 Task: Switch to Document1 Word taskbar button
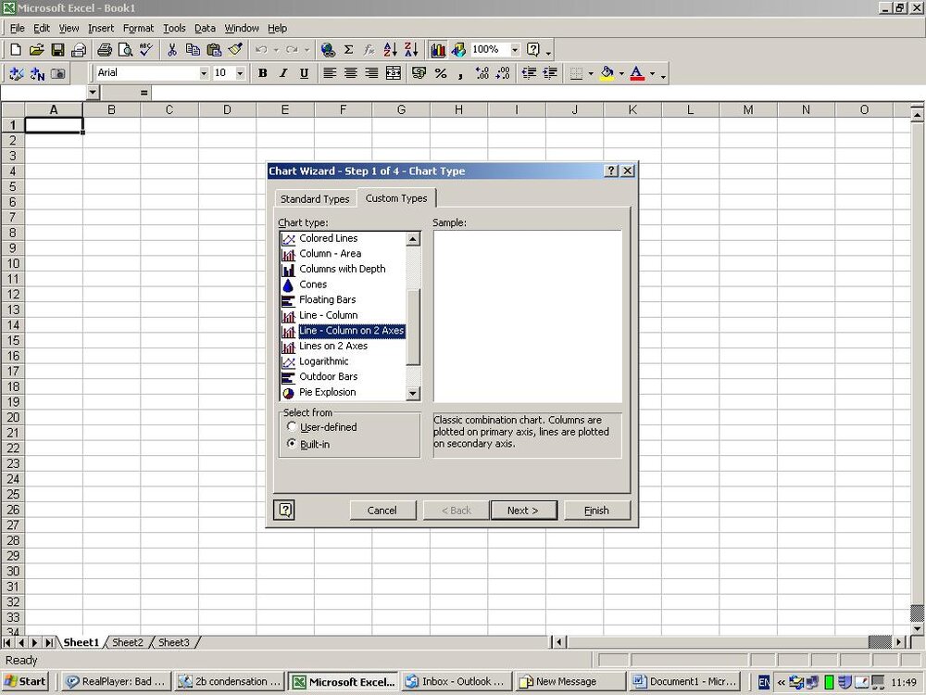click(x=685, y=681)
